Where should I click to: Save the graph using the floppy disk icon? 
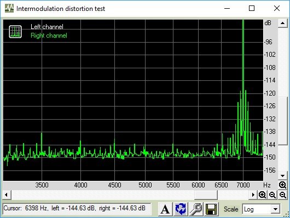click(x=211, y=209)
